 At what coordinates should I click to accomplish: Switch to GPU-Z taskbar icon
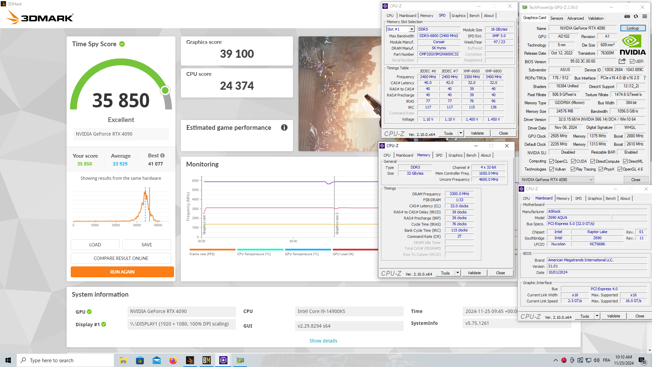(240, 360)
